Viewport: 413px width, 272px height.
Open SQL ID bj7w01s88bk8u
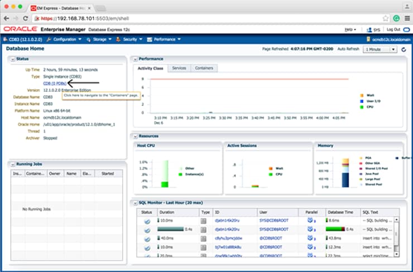228,247
